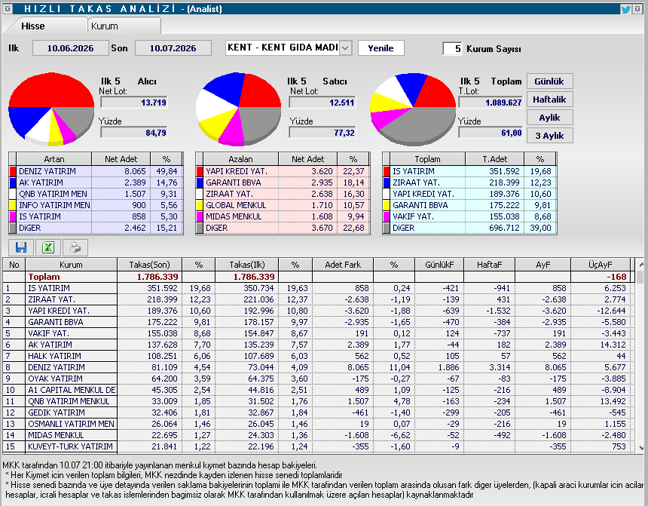Select the DENIZ YATIRIM row in main table
Screen dimensions: 648x506
click(316, 367)
